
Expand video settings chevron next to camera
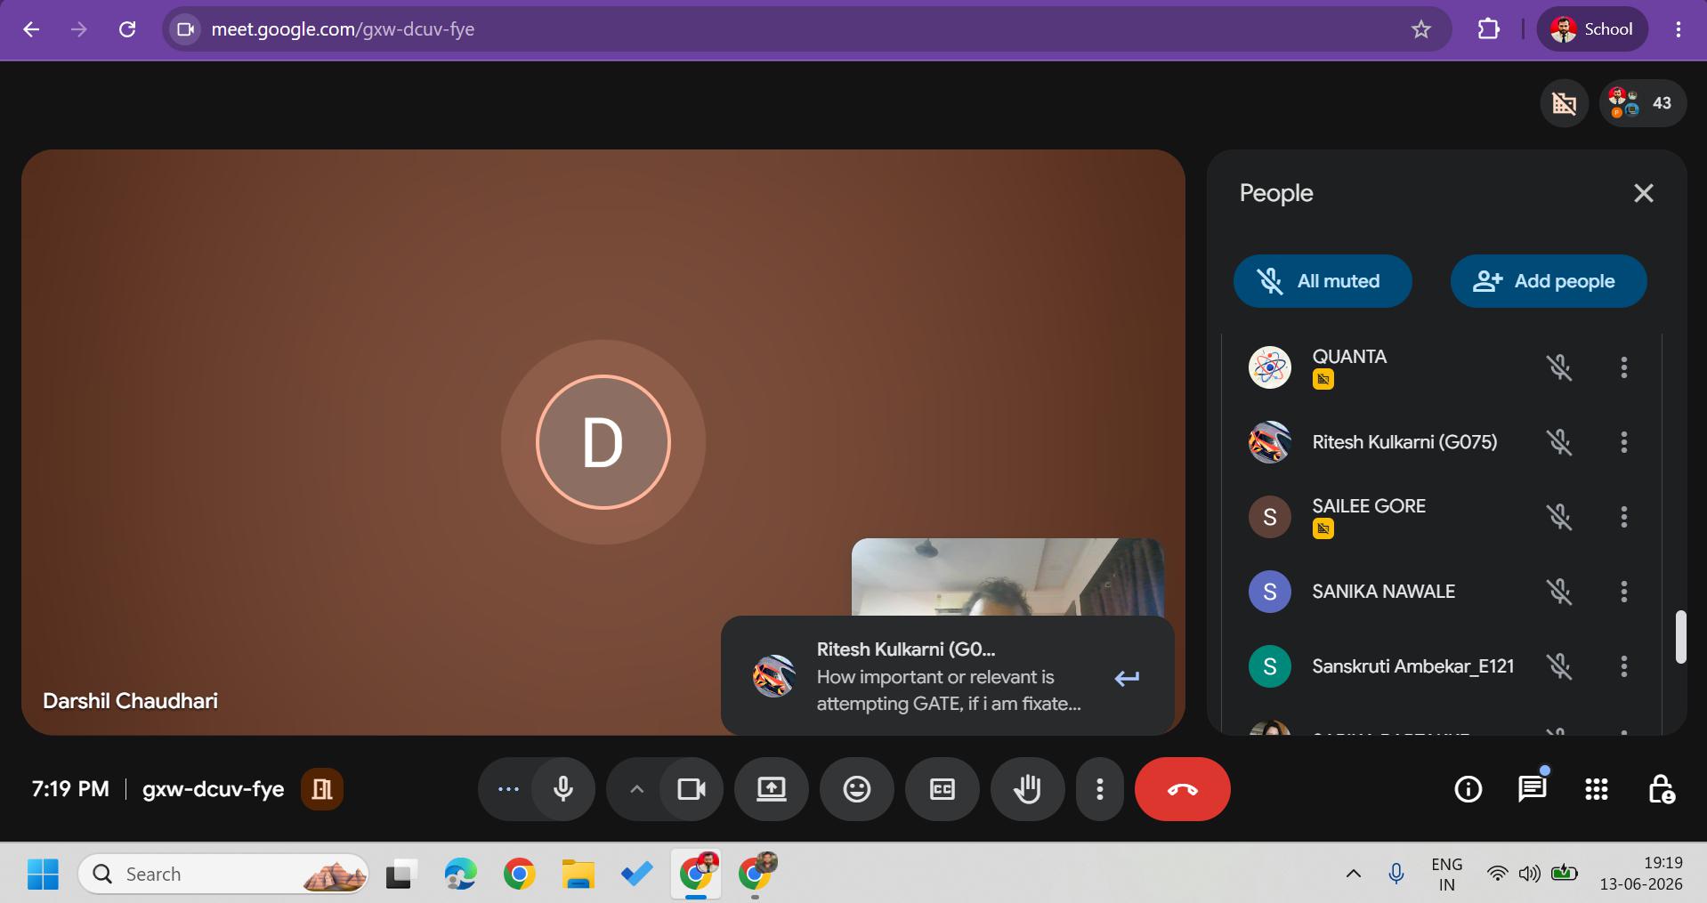pos(636,789)
